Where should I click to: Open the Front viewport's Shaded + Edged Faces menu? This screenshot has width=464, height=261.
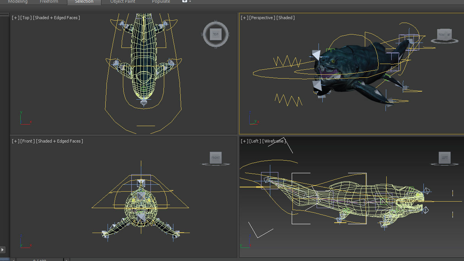click(59, 141)
